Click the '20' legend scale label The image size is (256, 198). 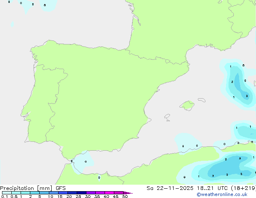pos(69,196)
